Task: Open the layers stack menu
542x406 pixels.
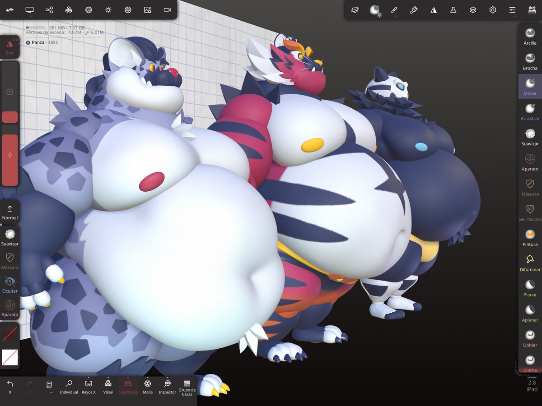Action: (473, 9)
